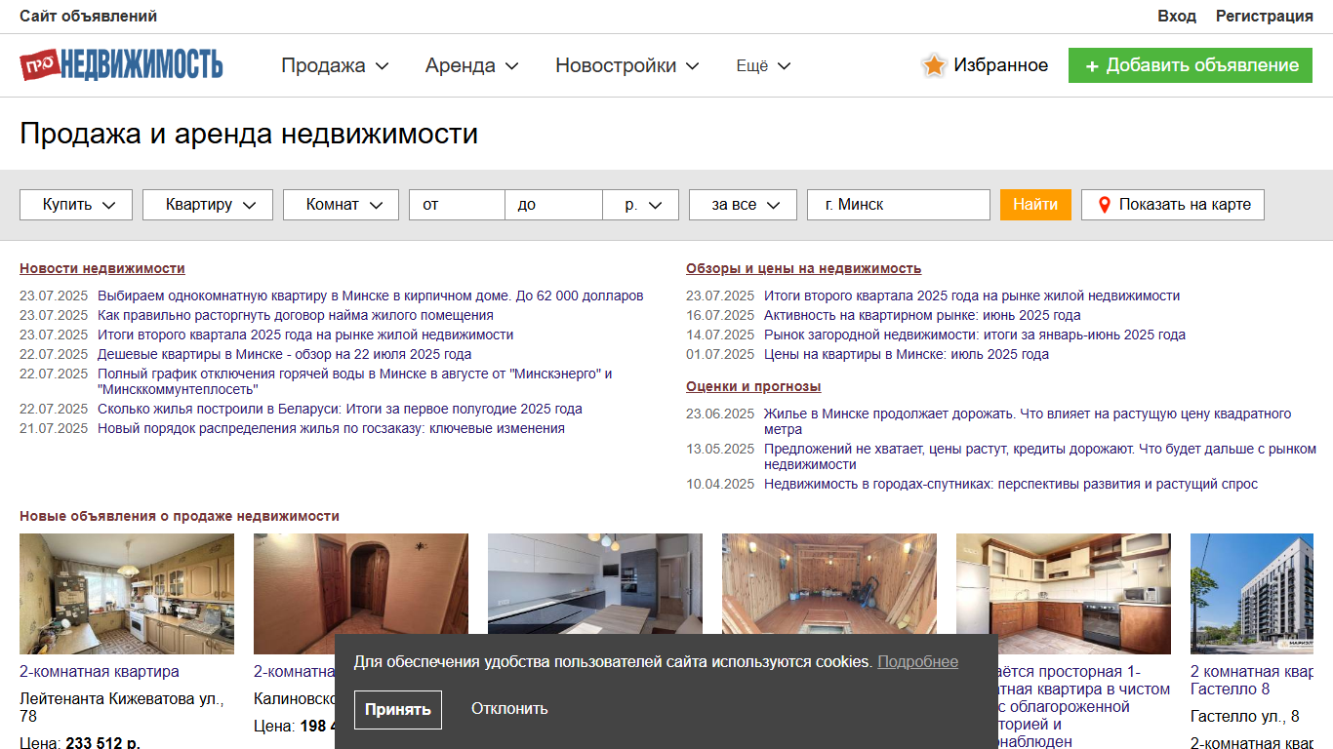Click the ПРО Недвижимость site logo
The image size is (1333, 749).
[x=121, y=64]
